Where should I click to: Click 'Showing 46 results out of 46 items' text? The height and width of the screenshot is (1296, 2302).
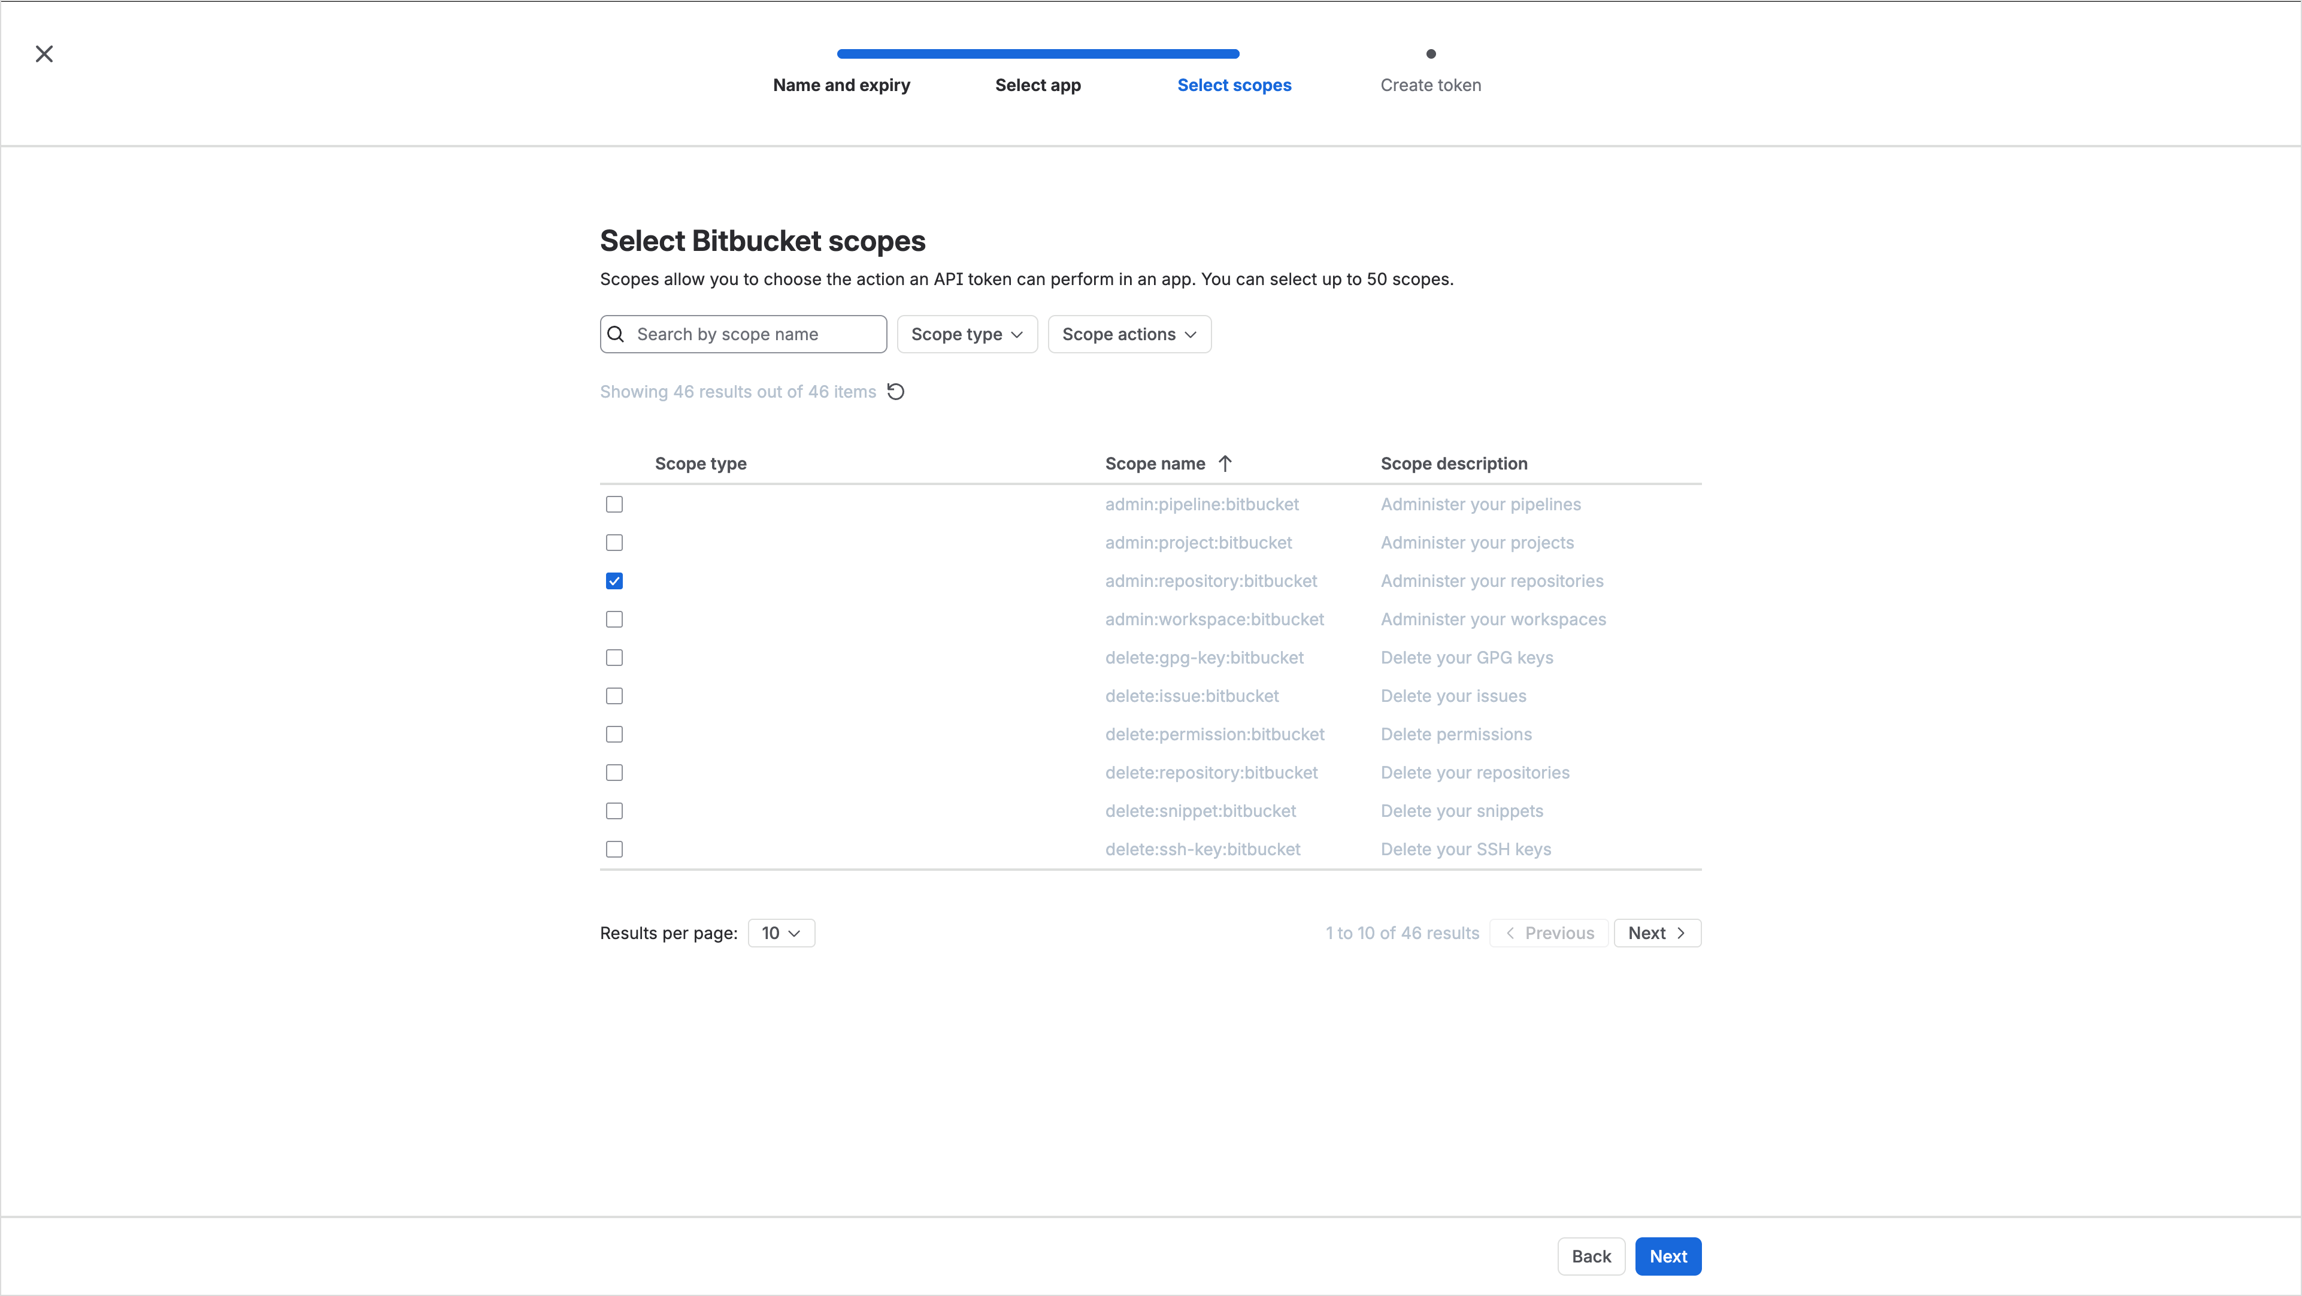point(738,392)
